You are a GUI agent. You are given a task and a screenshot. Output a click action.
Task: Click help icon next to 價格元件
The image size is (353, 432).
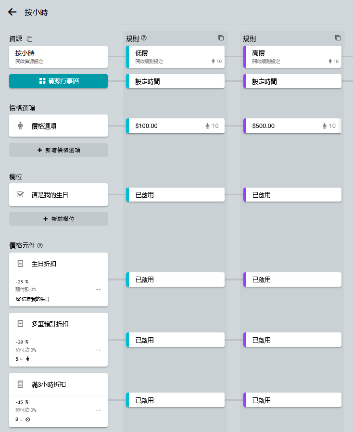coord(40,246)
